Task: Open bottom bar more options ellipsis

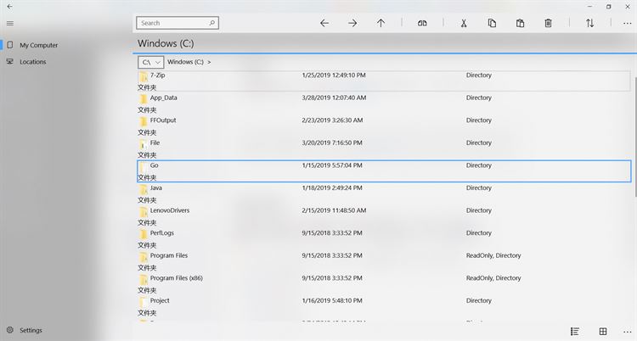Action: tap(628, 332)
